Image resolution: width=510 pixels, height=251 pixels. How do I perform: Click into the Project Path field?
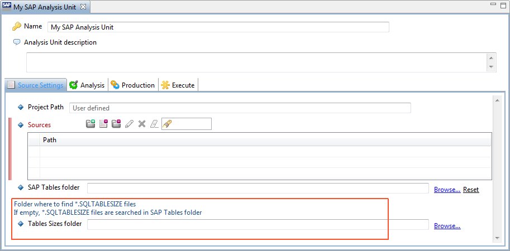tap(240, 108)
